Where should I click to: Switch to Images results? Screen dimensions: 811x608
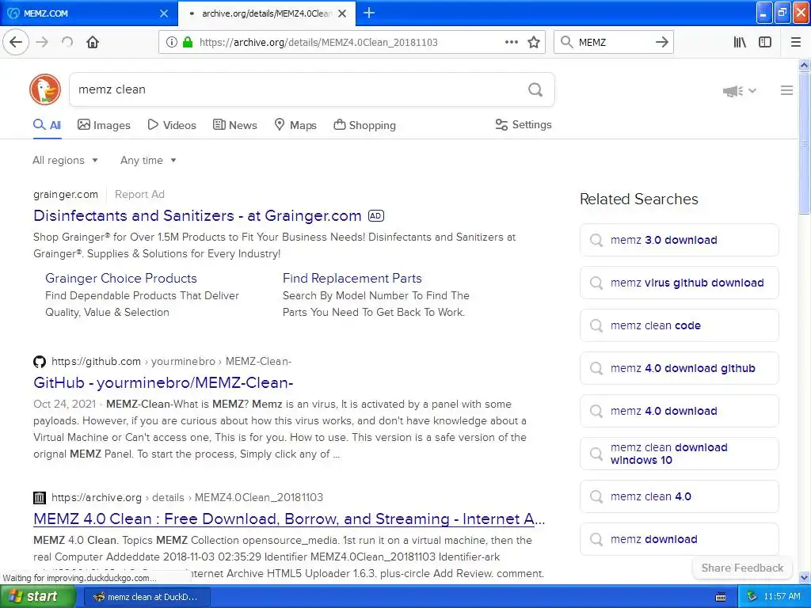(104, 125)
